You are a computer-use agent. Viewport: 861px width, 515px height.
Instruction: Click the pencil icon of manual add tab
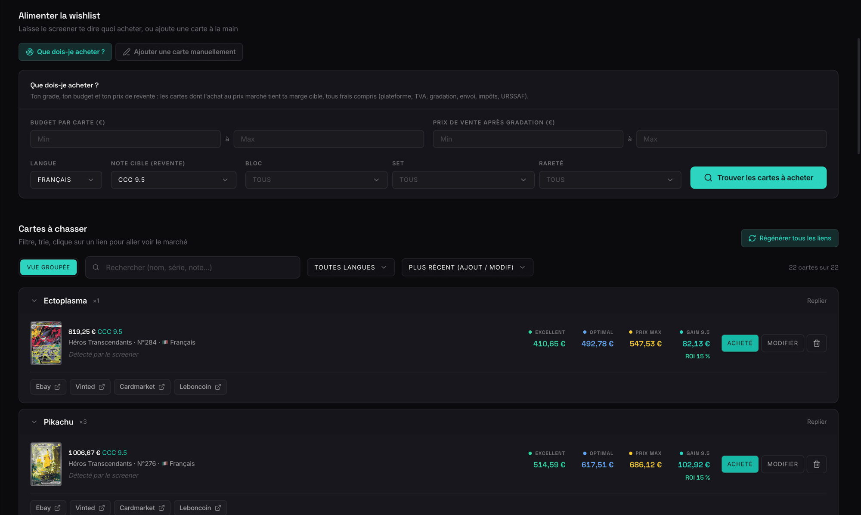[127, 52]
